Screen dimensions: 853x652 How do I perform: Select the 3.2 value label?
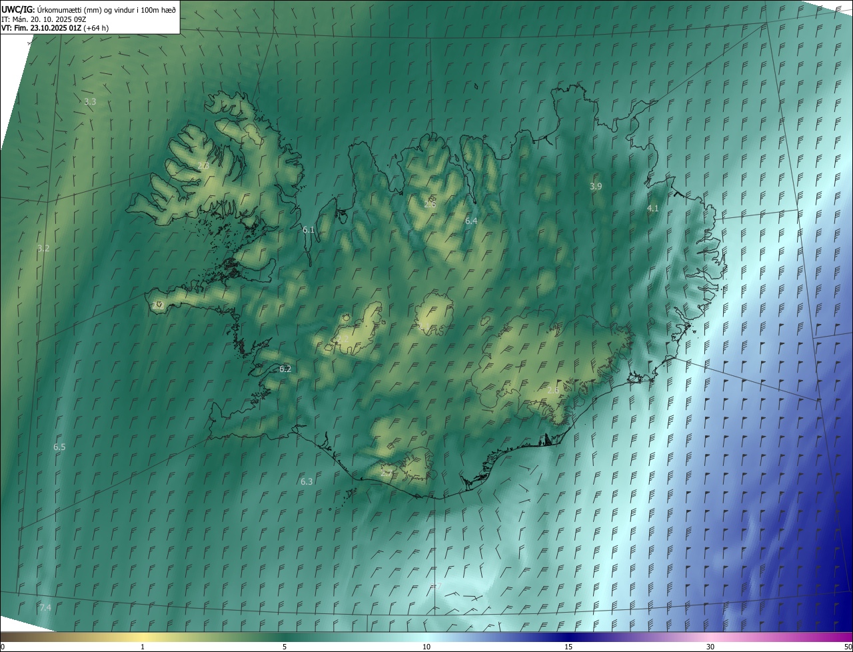43,248
